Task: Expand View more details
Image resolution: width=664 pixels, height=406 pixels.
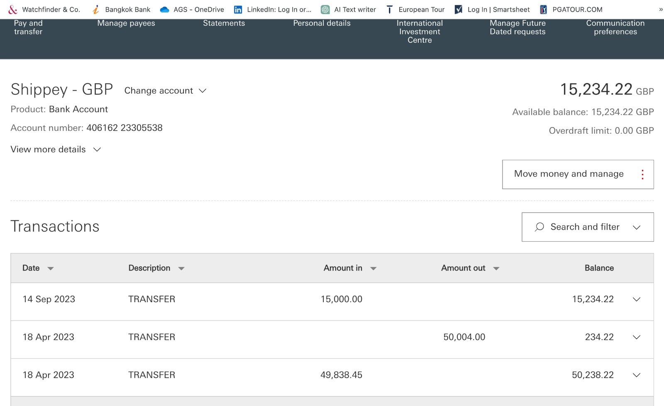Action: pos(56,149)
